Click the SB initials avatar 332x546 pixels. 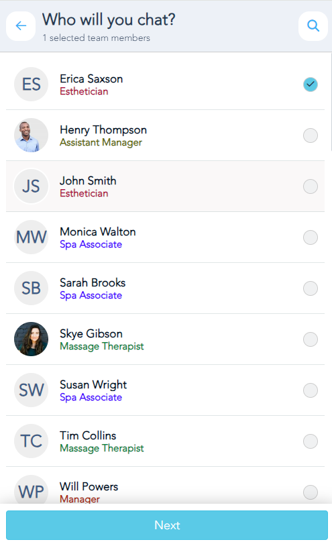point(31,288)
